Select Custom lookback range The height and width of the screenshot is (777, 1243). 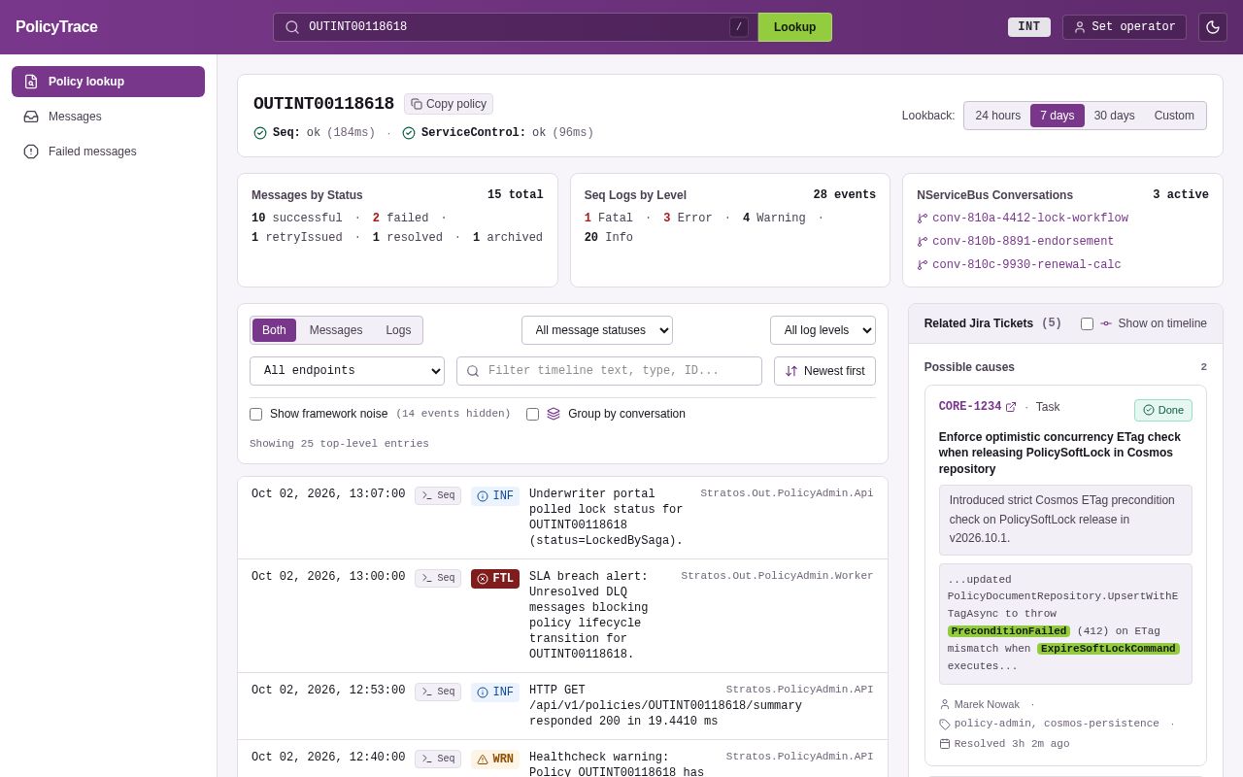pos(1174,116)
